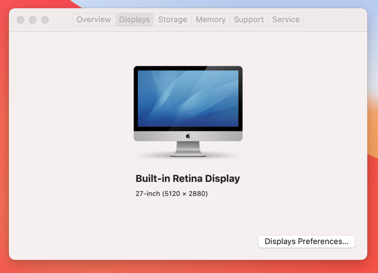The width and height of the screenshot is (378, 273).
Task: Switch to the Overview tab
Action: (x=94, y=20)
